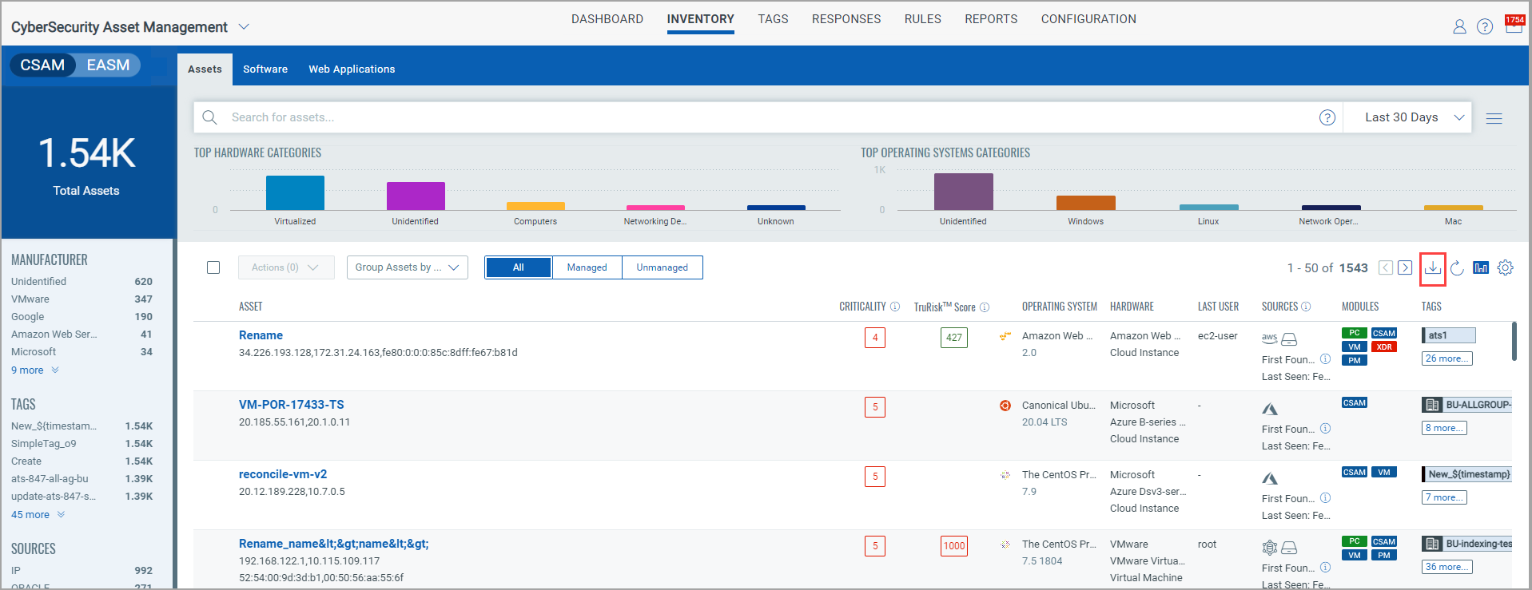
Task: Open the RULES menu
Action: [x=922, y=19]
